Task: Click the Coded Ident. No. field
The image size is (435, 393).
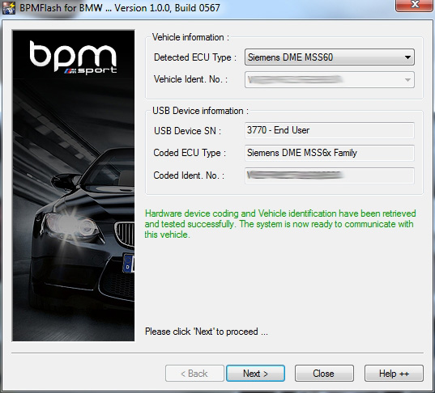Action: click(330, 175)
